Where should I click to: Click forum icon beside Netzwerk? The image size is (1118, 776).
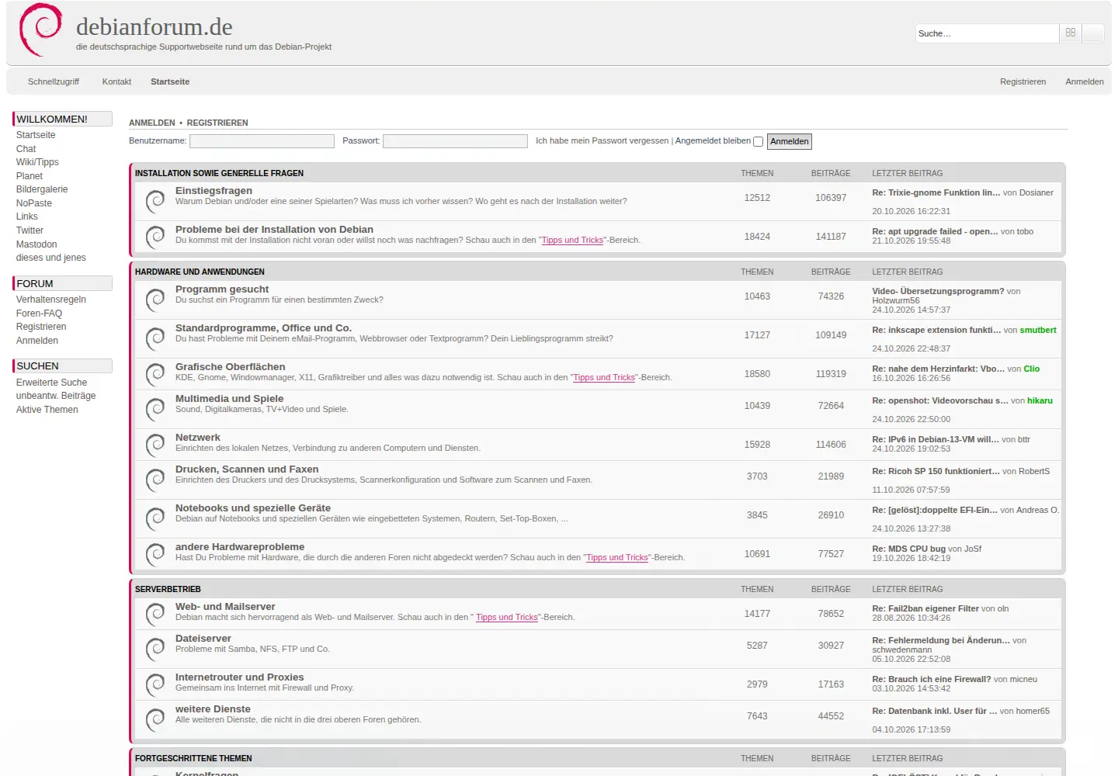[x=155, y=444]
